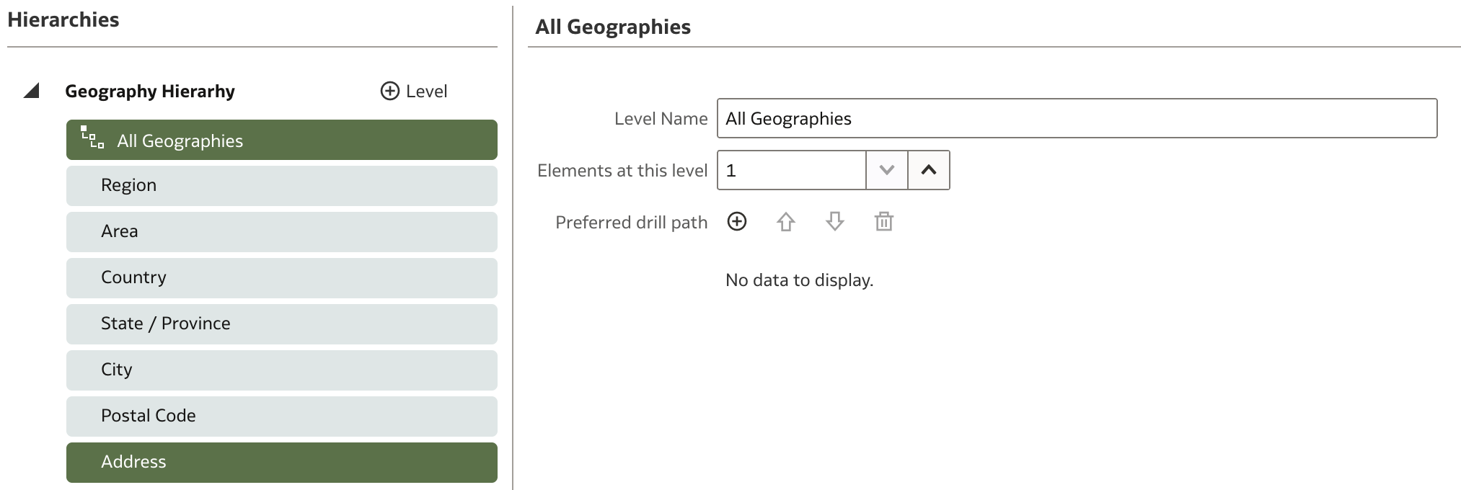The width and height of the screenshot is (1461, 490).
Task: Edit the Level Name input field
Action: click(x=1077, y=118)
